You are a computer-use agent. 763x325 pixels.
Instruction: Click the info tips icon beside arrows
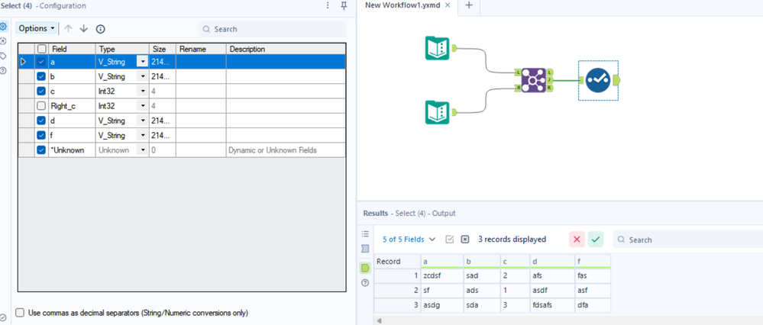[x=100, y=29]
